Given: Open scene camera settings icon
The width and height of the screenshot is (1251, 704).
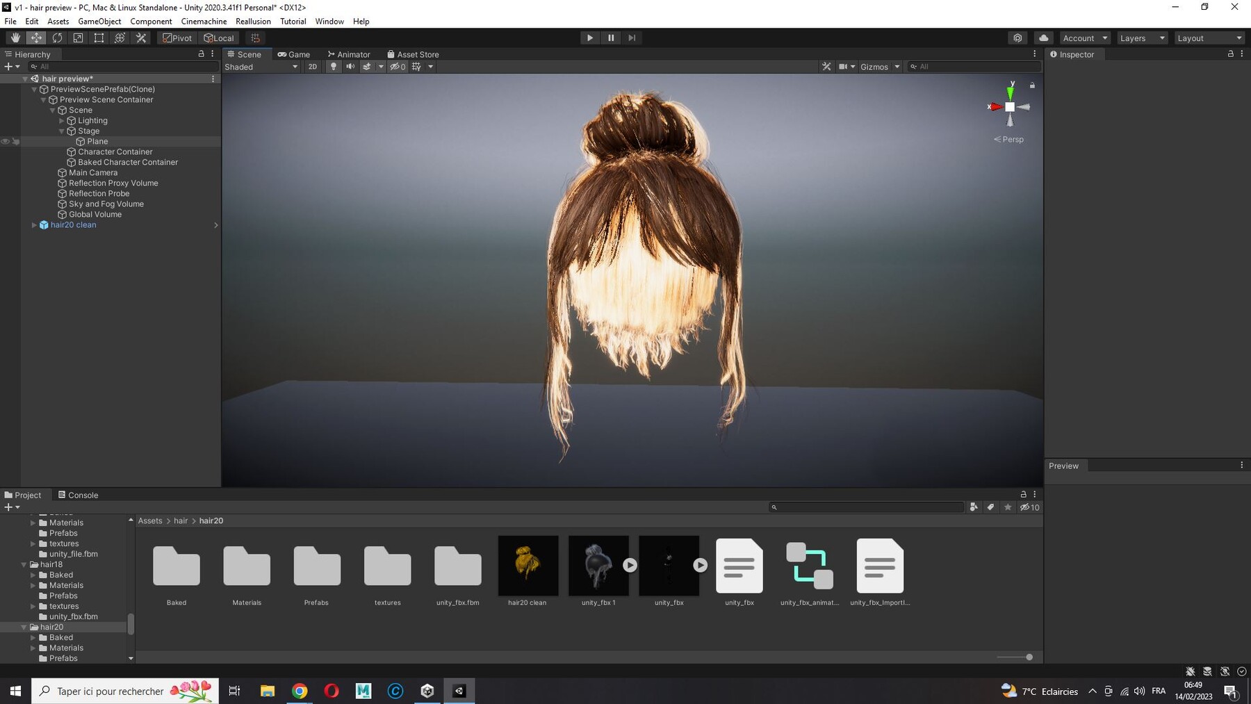Looking at the screenshot, I should (x=843, y=67).
